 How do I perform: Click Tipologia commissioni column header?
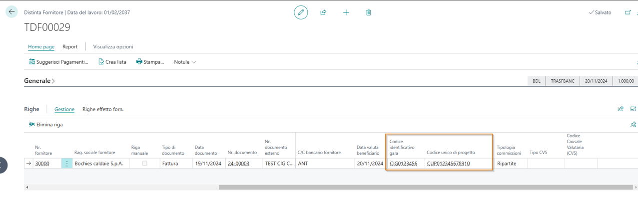[509, 150]
